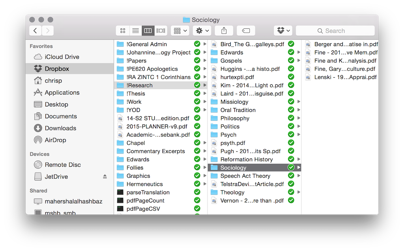Click the AirDrop sidebar icon
The height and width of the screenshot is (251, 404).
tap(38, 140)
